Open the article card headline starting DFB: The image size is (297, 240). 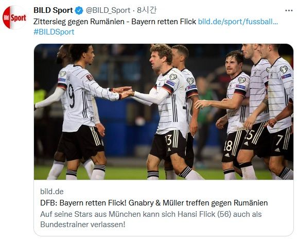154,203
